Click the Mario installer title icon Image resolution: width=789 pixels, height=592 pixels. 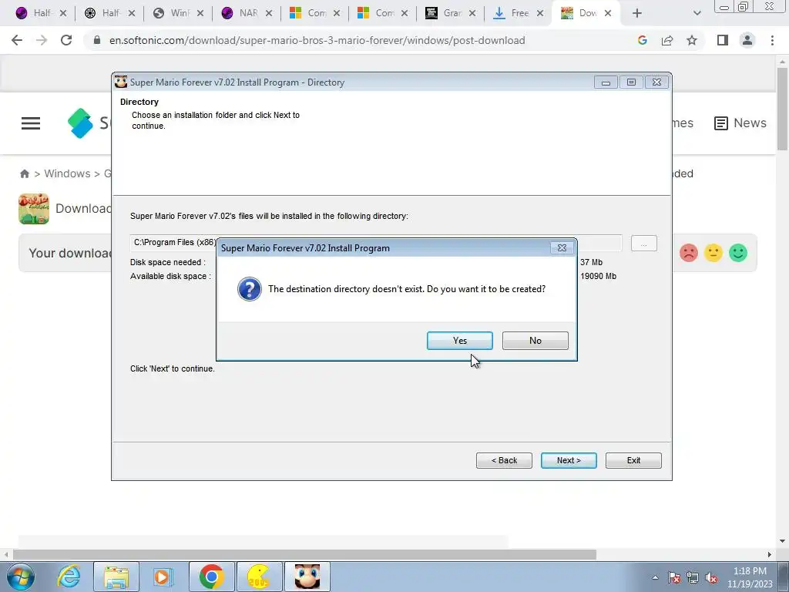click(121, 82)
